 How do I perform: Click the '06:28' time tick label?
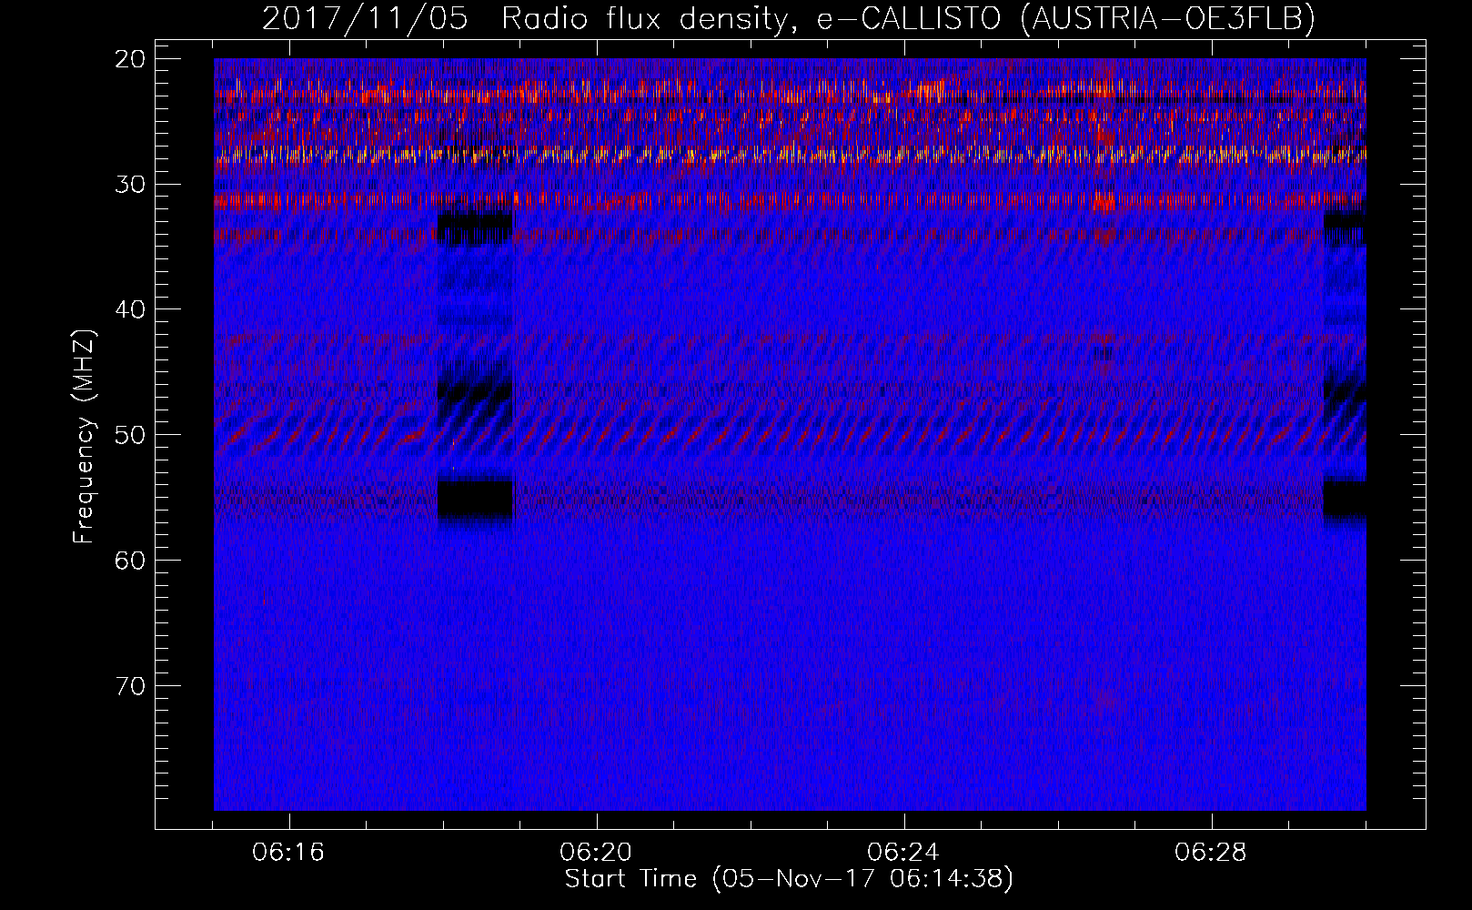tap(1211, 853)
